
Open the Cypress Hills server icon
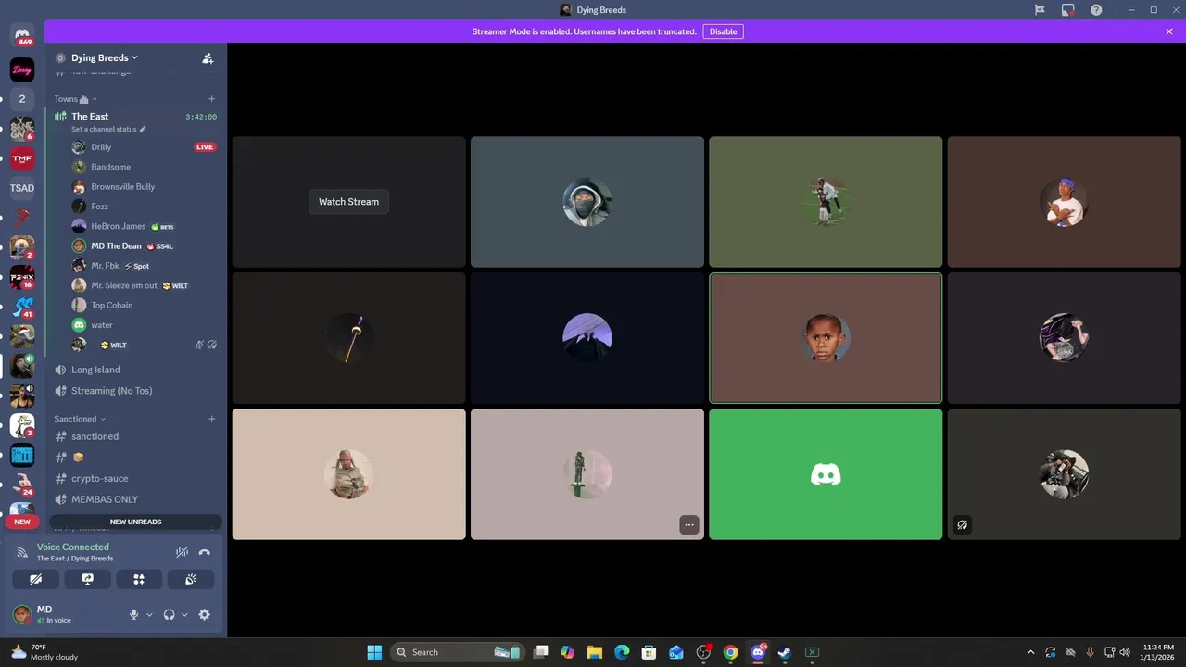coord(22,455)
